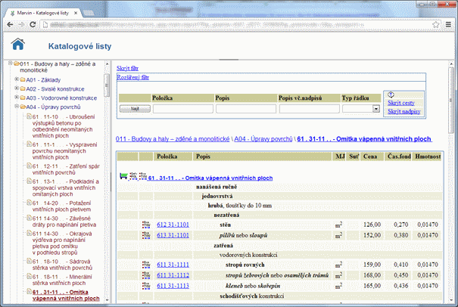Switch to the Marvin - Katalogové listy tab
Viewport: 458px width, 307px height.
pos(43,13)
